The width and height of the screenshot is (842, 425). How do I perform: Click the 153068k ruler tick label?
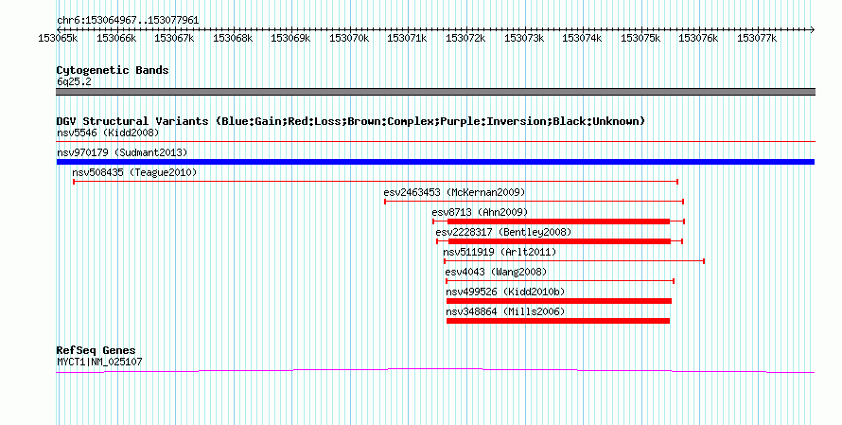tap(233, 39)
